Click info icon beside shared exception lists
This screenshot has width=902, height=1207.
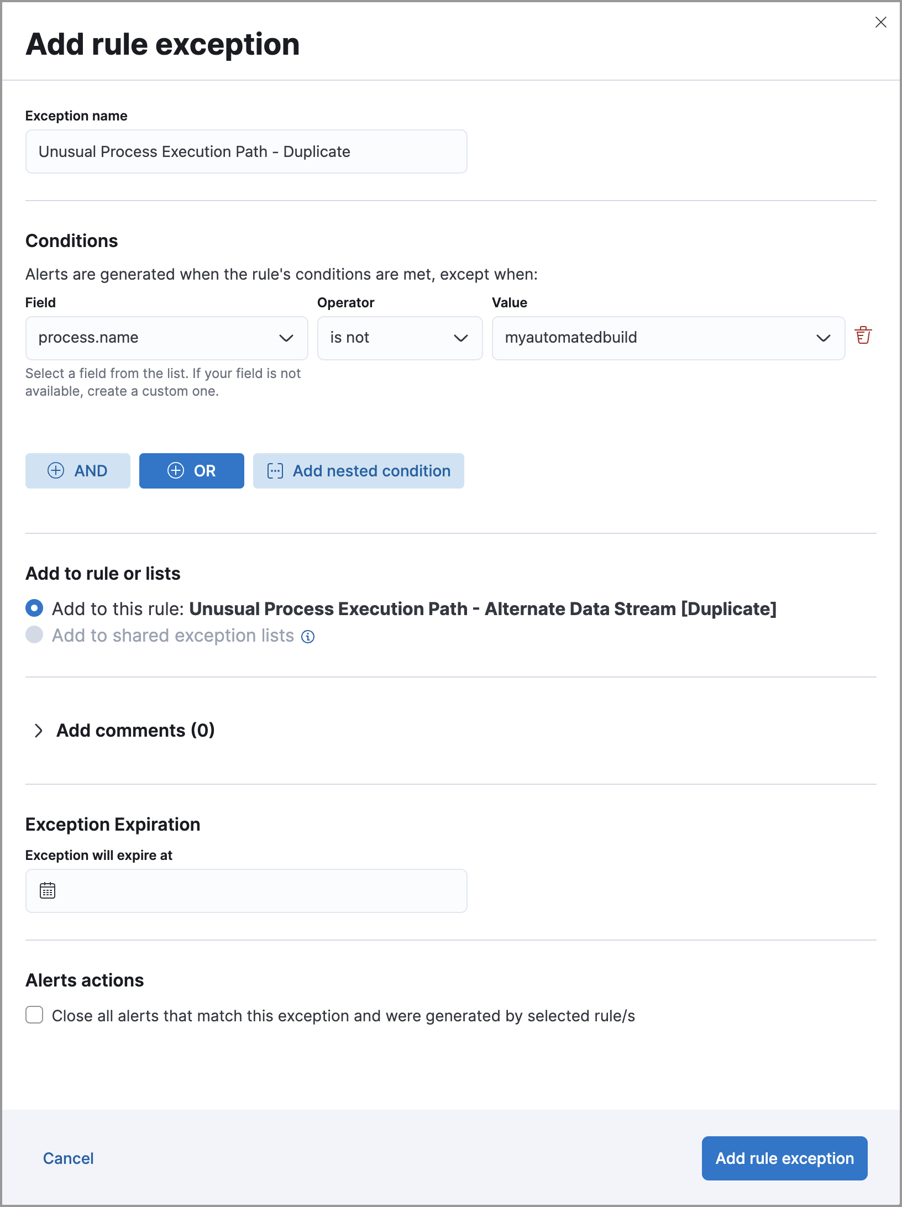(308, 637)
